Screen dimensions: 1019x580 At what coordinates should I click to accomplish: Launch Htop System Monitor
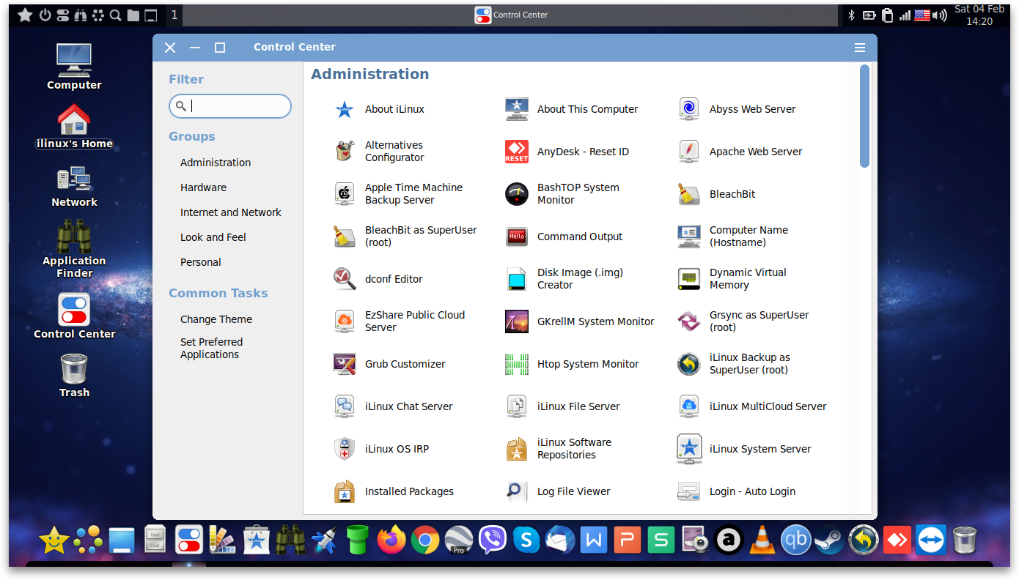coord(572,364)
